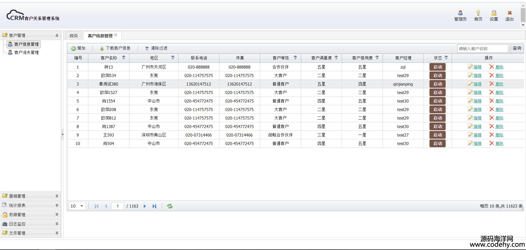526x250 pixels.
Task: Open the 管理员 user icon
Action: point(460,13)
